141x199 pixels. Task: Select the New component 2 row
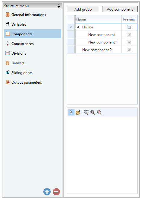(x=106, y=50)
